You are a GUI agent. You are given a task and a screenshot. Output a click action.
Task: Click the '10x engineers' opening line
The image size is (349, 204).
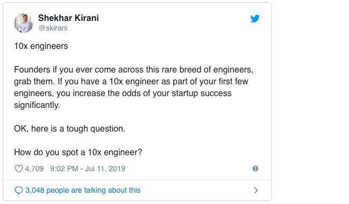click(x=41, y=46)
